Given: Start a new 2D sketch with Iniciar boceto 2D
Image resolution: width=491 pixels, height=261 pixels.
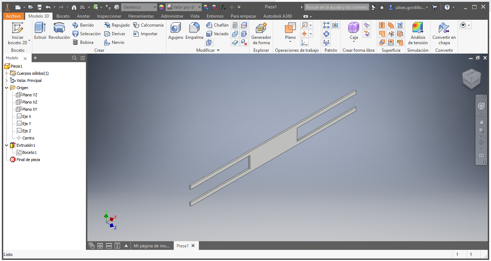Looking at the screenshot, I should (18, 34).
